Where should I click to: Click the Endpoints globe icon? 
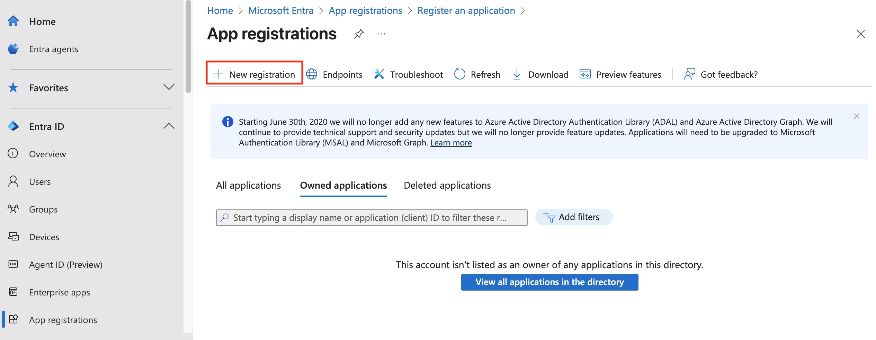(x=312, y=74)
